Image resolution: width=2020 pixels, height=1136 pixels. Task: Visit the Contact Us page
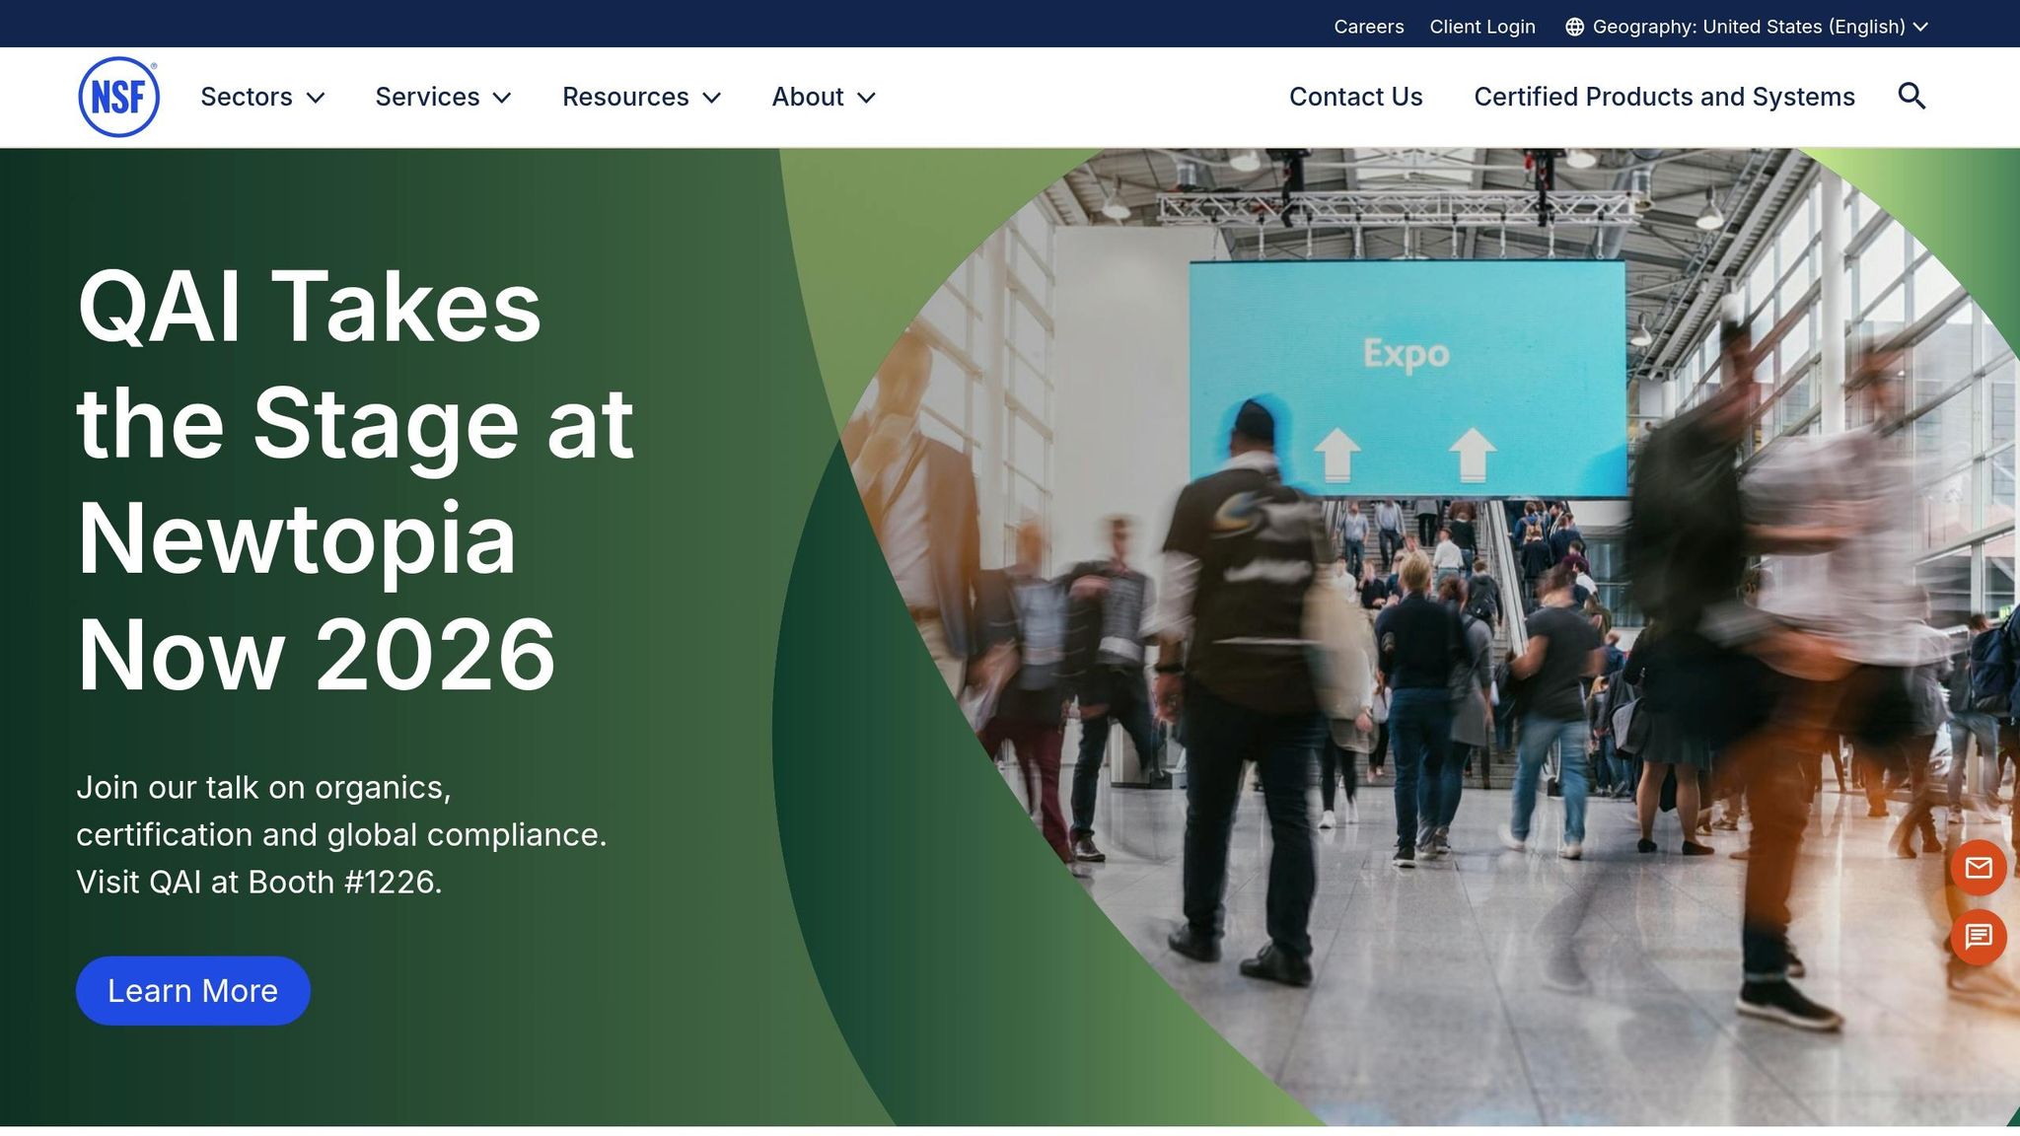(x=1356, y=97)
